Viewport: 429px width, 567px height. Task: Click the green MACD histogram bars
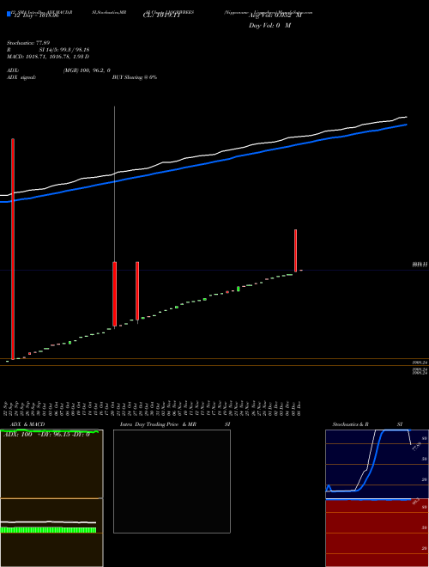coord(48,530)
